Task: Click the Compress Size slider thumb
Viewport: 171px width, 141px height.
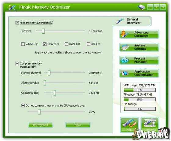Action: pyautogui.click(x=55, y=93)
